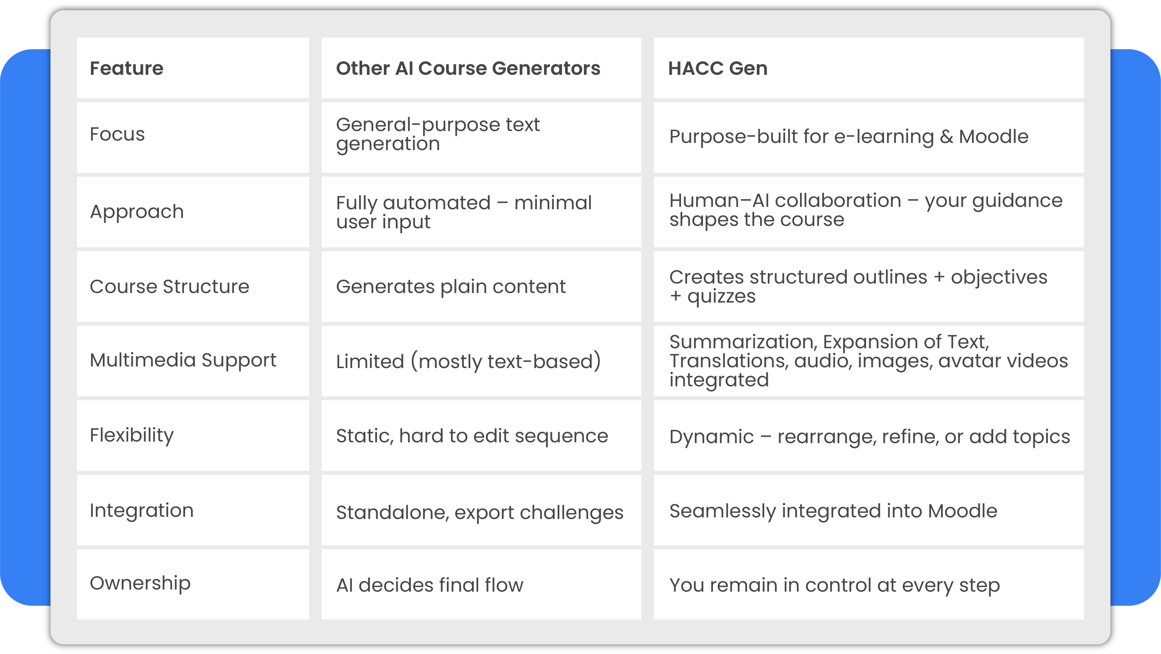Select the "Fully automated – minimal user input" cell

pyautogui.click(x=463, y=212)
